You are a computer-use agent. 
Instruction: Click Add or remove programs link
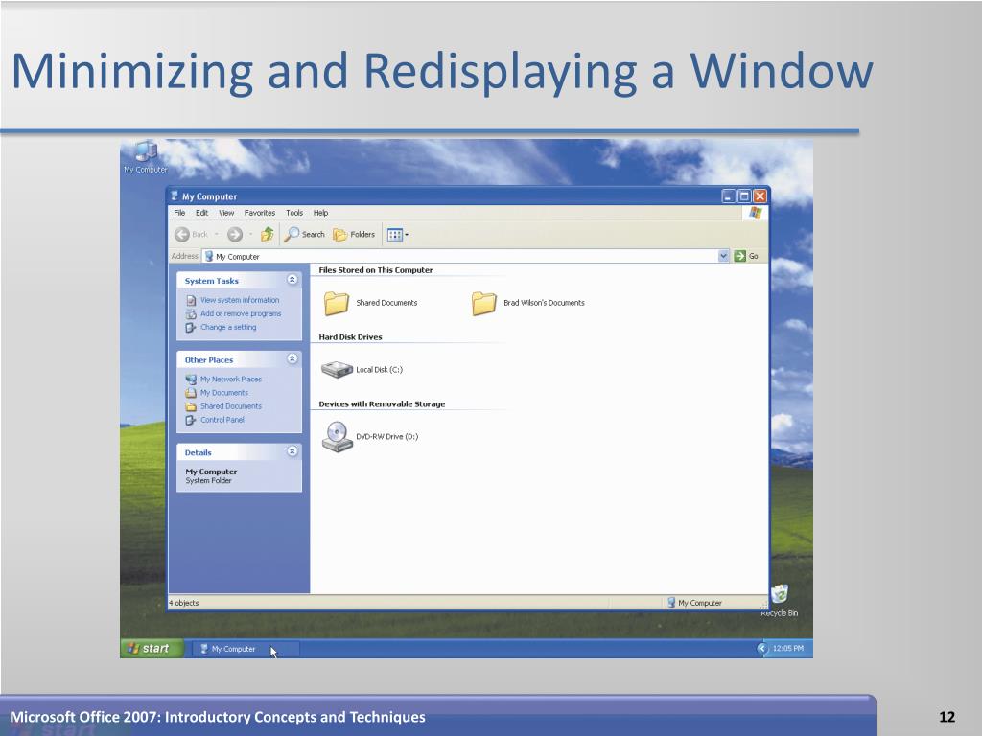(x=241, y=313)
